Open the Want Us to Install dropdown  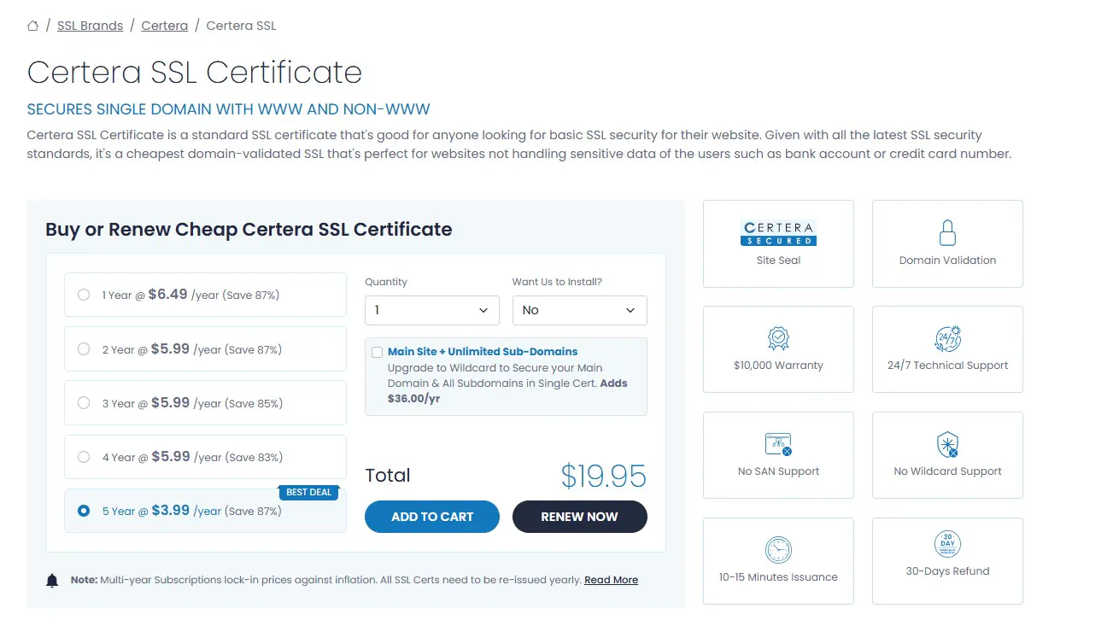[x=579, y=310]
